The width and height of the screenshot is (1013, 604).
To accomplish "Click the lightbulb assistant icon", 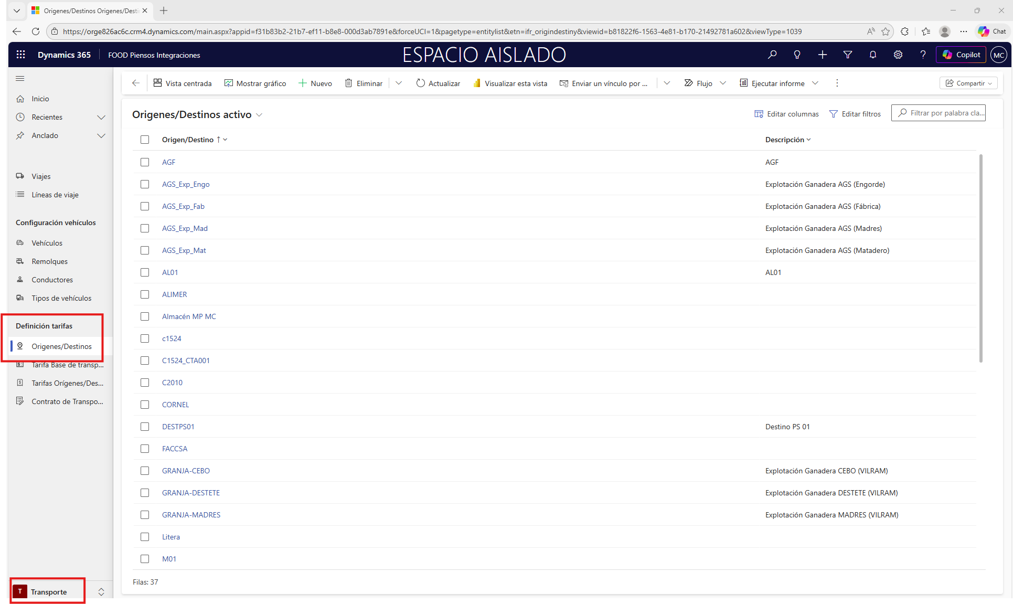I will click(797, 55).
